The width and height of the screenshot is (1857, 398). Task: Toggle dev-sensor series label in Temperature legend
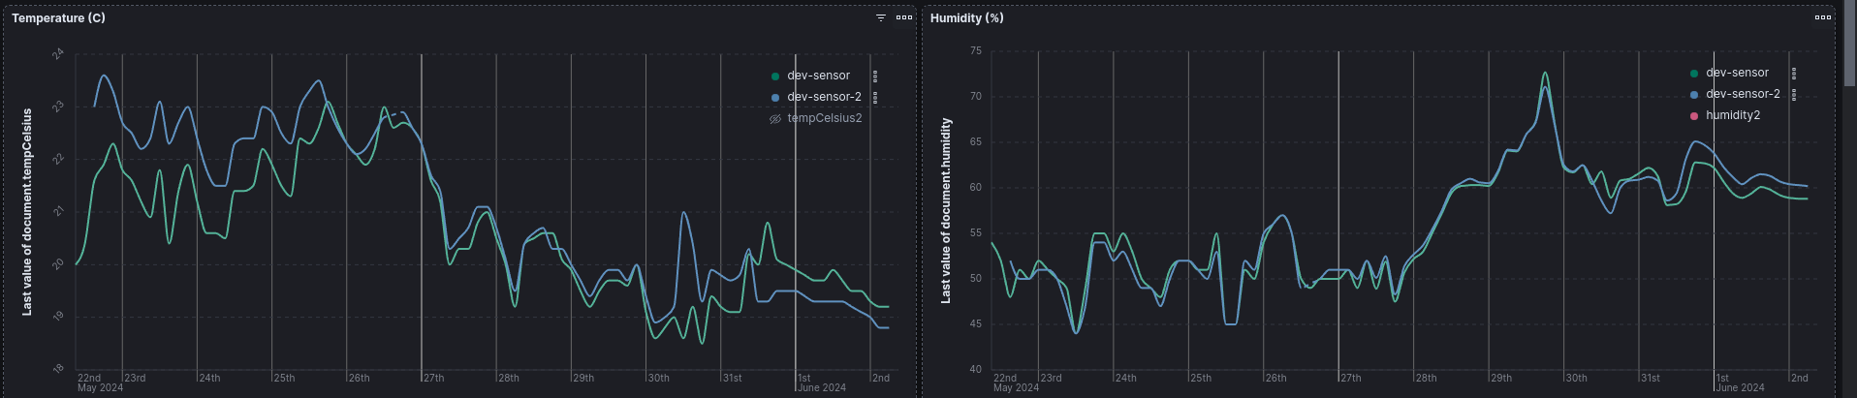point(818,76)
